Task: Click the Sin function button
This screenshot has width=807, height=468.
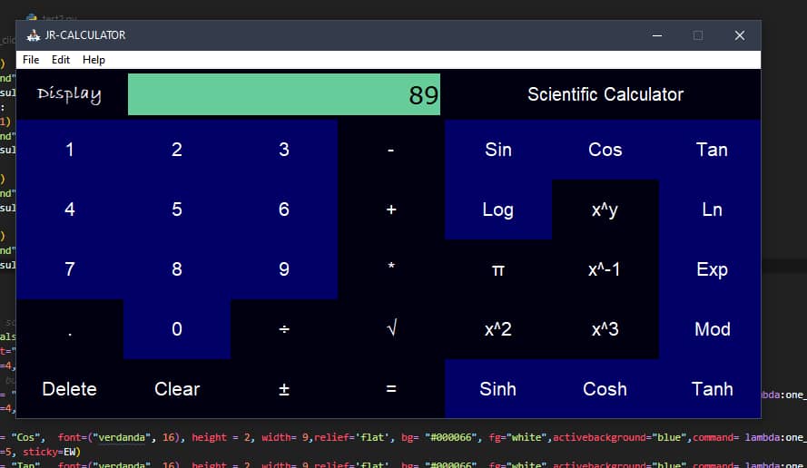Action: [x=498, y=150]
